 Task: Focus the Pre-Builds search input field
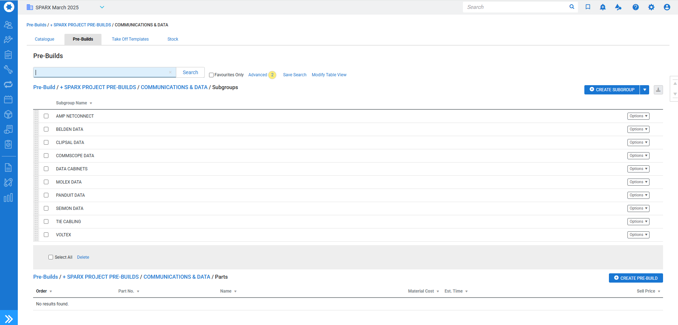[x=101, y=72]
